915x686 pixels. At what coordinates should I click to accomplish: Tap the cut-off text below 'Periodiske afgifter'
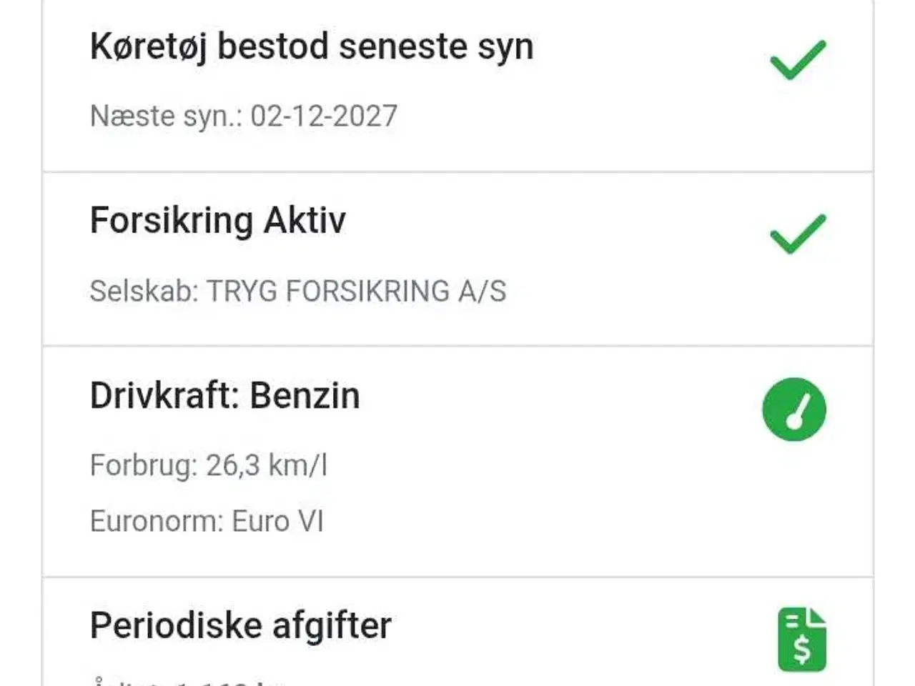pyautogui.click(x=187, y=681)
